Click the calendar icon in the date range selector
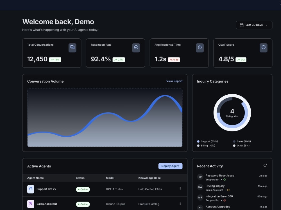 pyautogui.click(x=242, y=25)
